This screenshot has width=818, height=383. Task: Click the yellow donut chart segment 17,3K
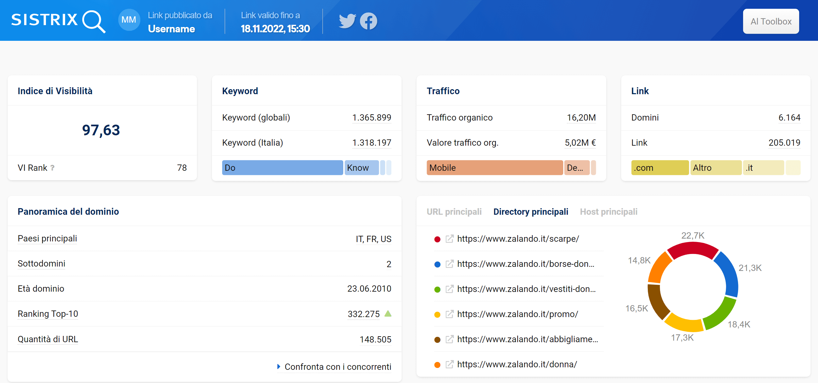pyautogui.click(x=684, y=323)
